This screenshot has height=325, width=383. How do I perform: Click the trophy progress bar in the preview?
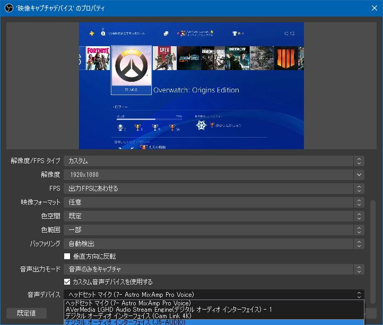tap(149, 119)
